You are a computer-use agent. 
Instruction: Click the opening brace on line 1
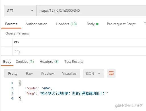[20, 83]
